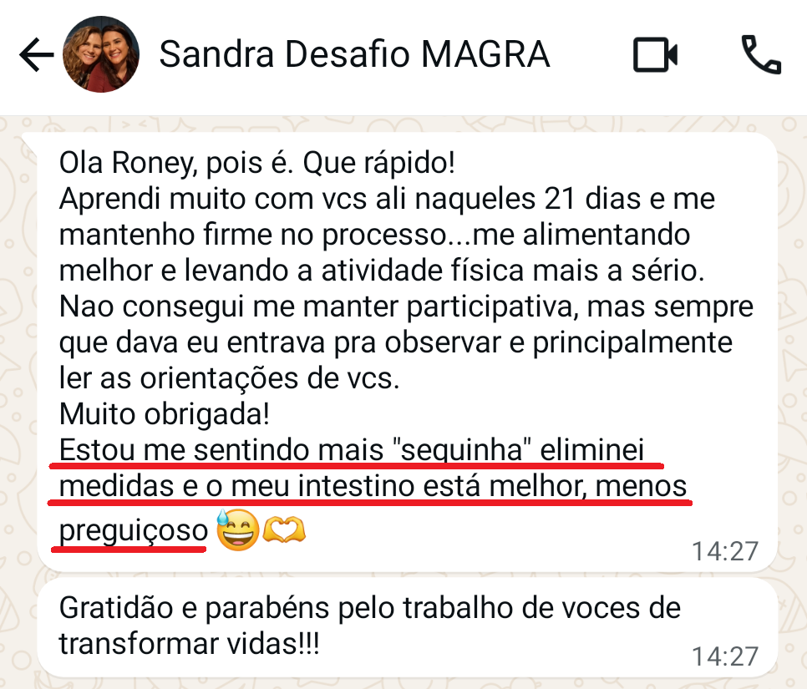807x689 pixels.
Task: Click the 14:27 timestamp of the long message
Action: (x=724, y=551)
